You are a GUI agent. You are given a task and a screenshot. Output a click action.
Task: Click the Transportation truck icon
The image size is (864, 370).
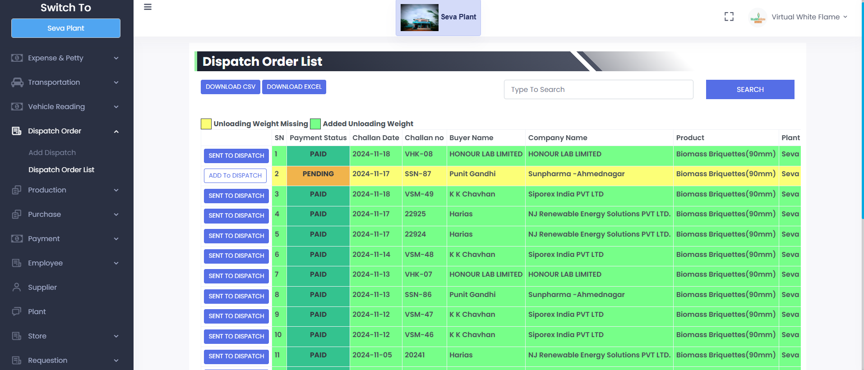17,82
